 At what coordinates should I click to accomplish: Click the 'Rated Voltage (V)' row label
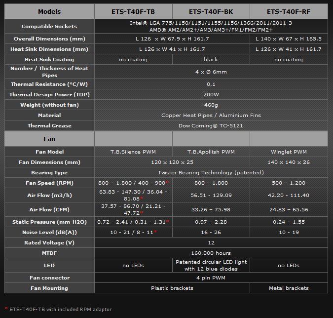(x=49, y=243)
